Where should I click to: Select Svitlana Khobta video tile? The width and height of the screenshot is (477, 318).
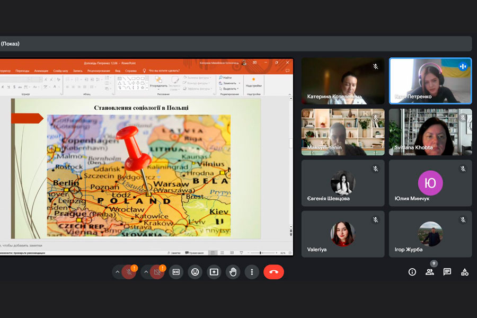coord(430,132)
